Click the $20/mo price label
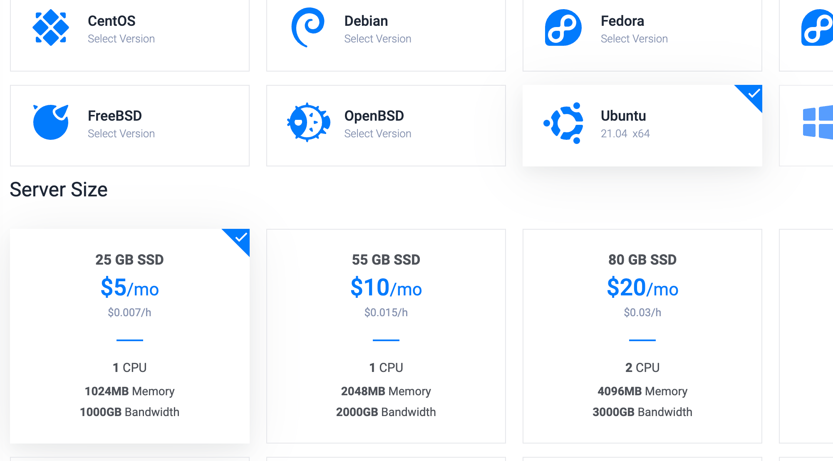The image size is (833, 461). point(642,288)
